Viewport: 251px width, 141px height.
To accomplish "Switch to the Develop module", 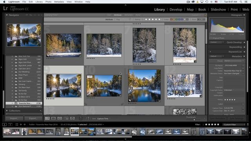I will point(176,9).
